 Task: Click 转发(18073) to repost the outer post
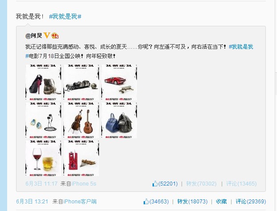point(192,202)
